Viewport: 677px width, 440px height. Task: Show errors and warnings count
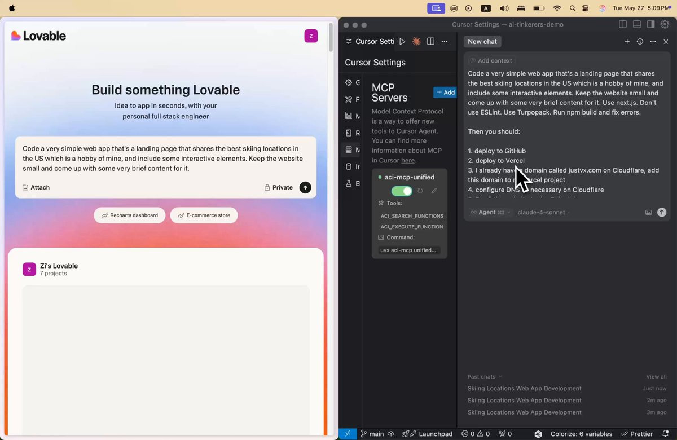pos(476,434)
